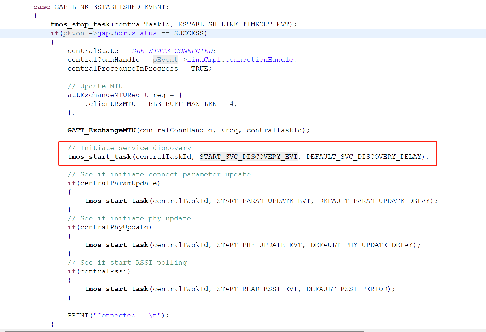486x332 pixels.
Task: Click tmos_start_task on the START_SVC_DISCOVERY_EVT line
Action: coord(100,157)
